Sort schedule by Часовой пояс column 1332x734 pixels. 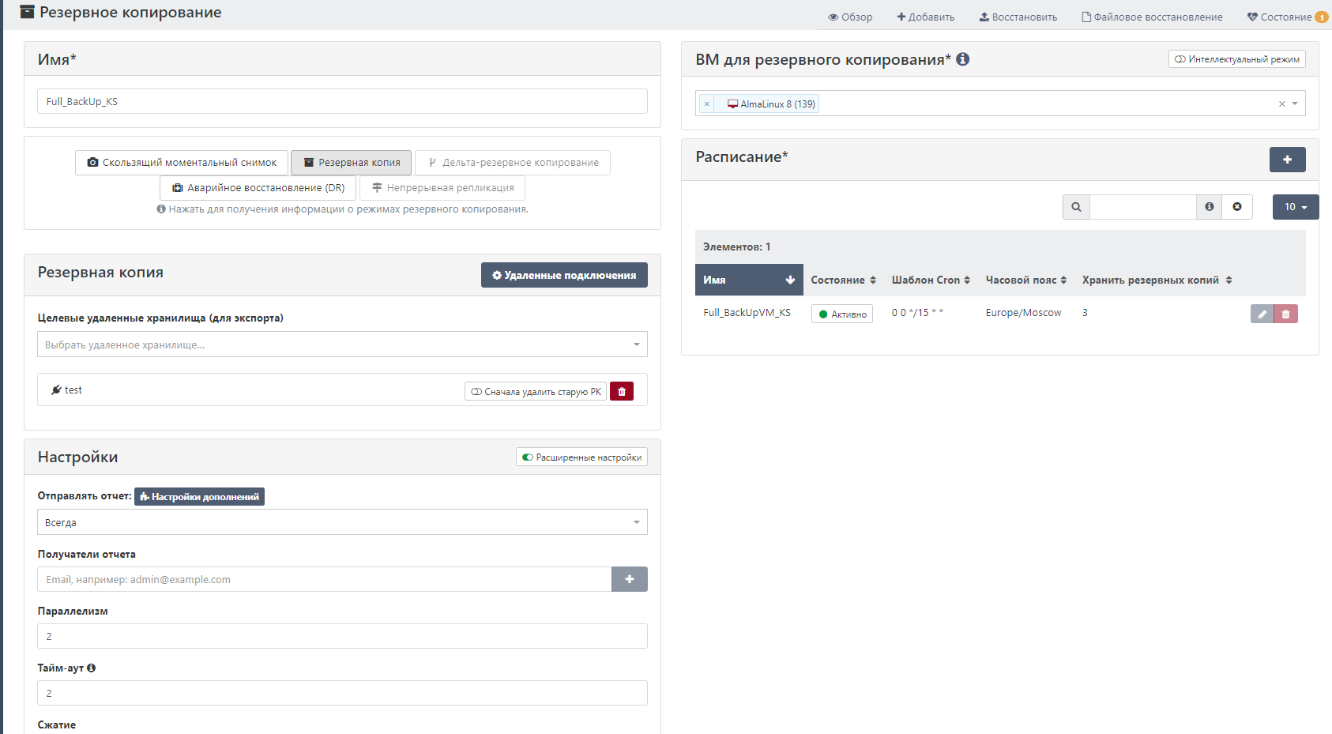point(1026,280)
